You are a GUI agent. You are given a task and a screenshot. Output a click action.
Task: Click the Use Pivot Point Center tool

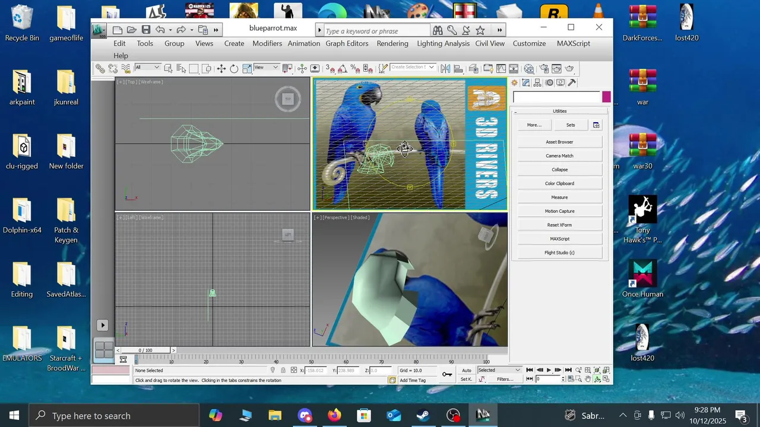[287, 68]
